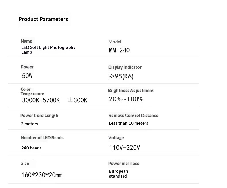Viewport: 227px width, 188px height.
Task: Select the ≥95(RA) value
Action: pyautogui.click(x=121, y=76)
